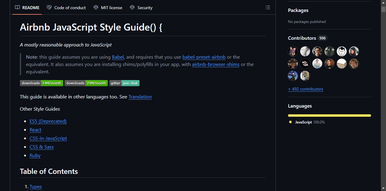Click the scale icon beside MIT license
The image size is (386, 191).
(x=96, y=7)
